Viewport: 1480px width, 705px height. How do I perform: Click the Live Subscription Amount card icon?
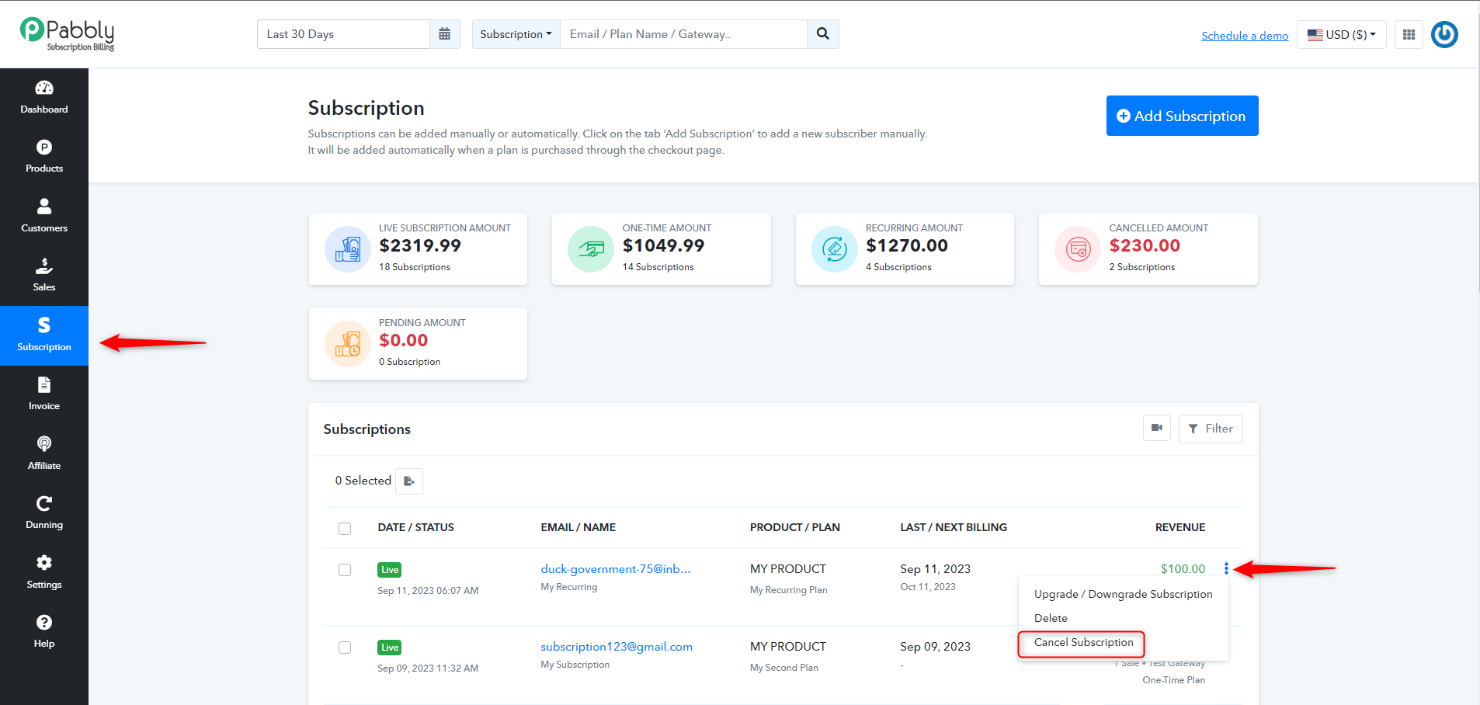click(x=348, y=249)
